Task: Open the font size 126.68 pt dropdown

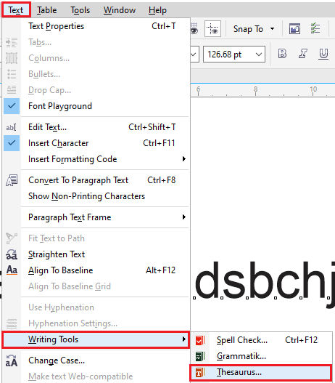Action: 259,55
